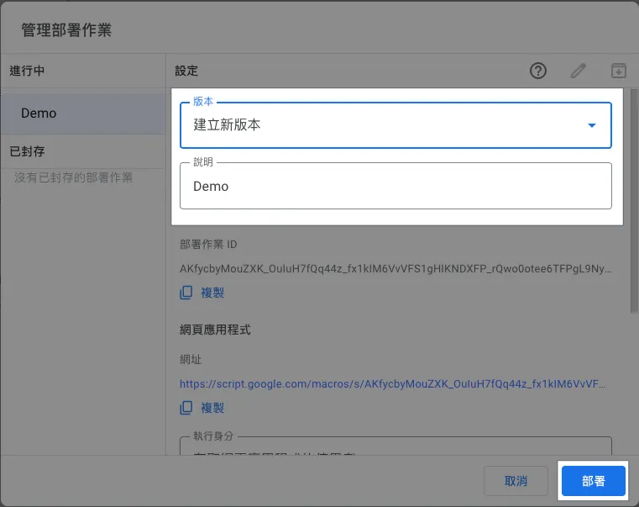
Task: Click copy icon under 部署作業 ID
Action: click(186, 293)
